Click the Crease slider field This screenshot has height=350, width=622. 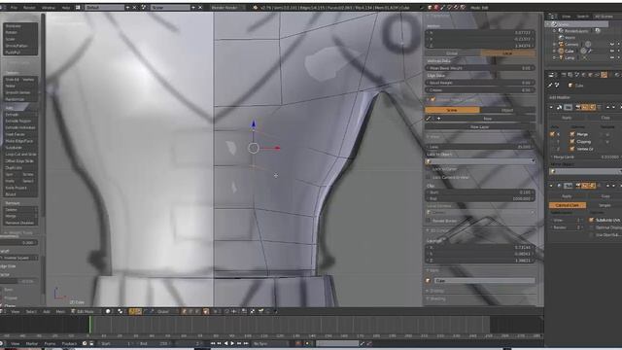point(480,90)
